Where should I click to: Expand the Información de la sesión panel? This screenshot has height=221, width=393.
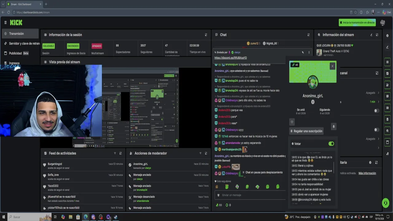(x=206, y=35)
